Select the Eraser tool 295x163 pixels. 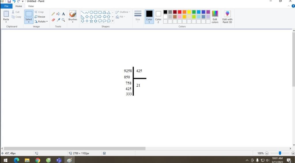click(53, 20)
